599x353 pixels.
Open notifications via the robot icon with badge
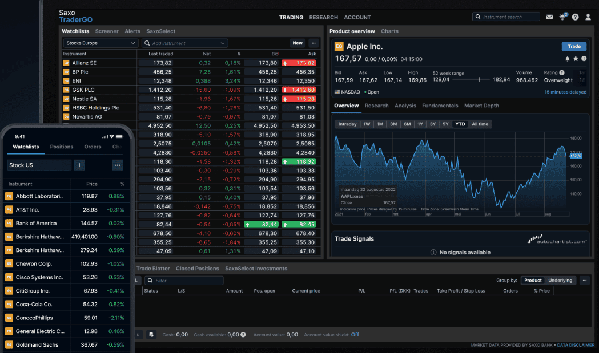(x=562, y=17)
